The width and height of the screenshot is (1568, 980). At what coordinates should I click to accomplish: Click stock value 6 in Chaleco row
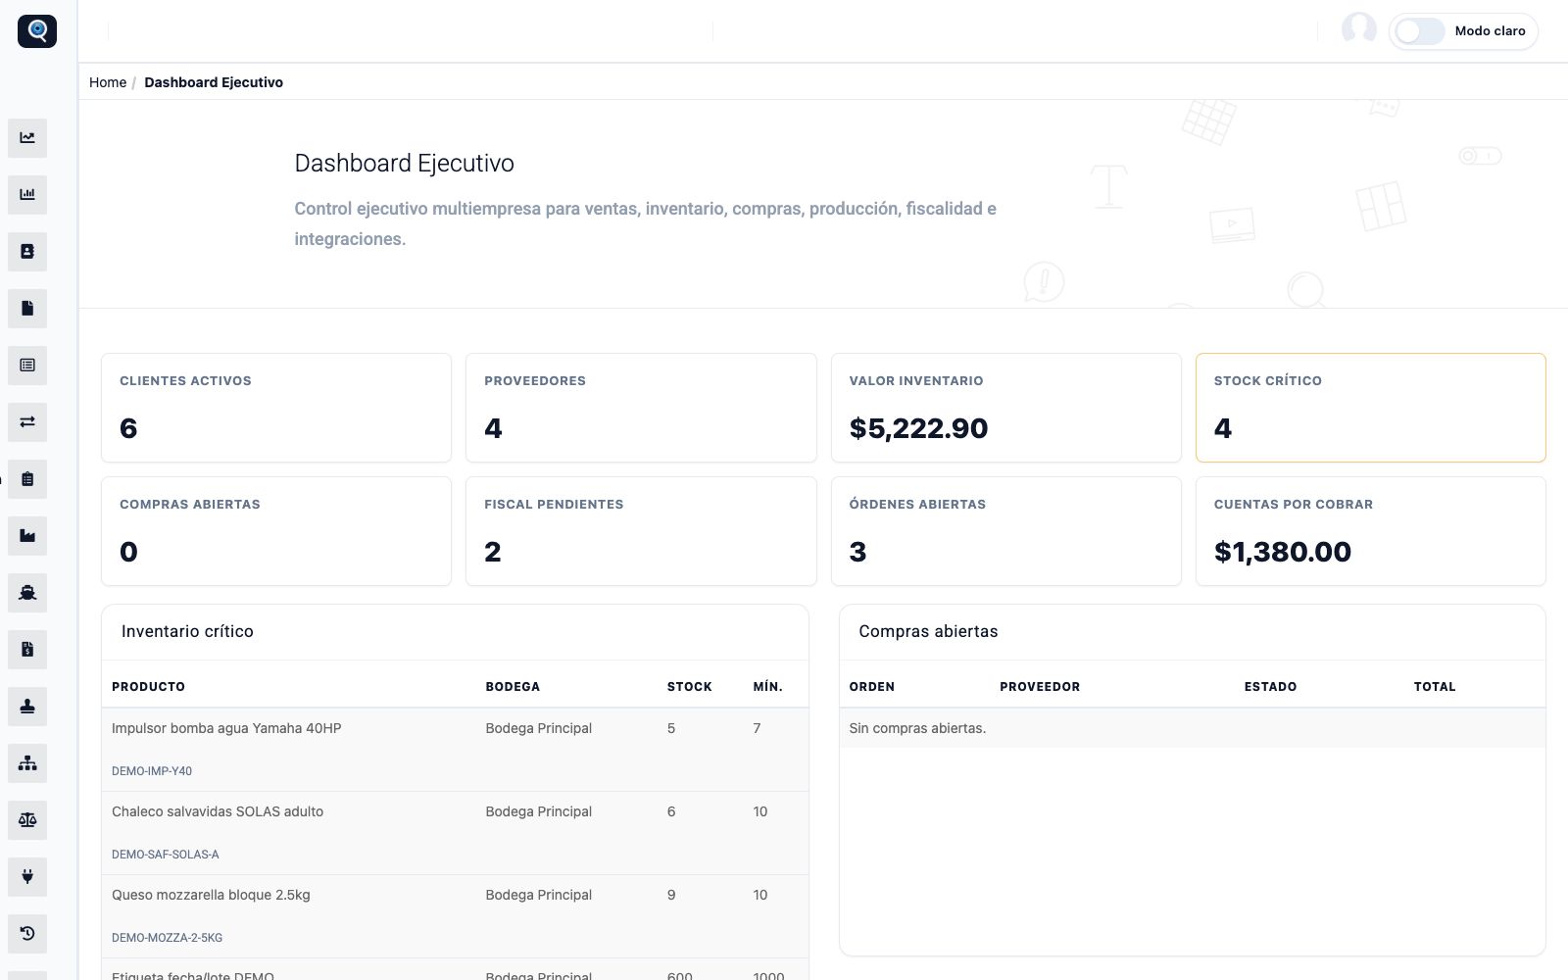671,811
